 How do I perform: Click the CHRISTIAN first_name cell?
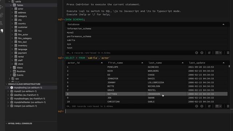pos(113,102)
